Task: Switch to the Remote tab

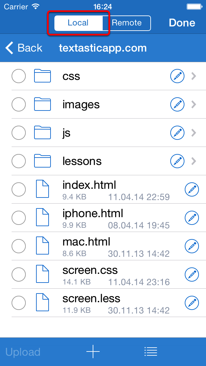Action: point(127,23)
